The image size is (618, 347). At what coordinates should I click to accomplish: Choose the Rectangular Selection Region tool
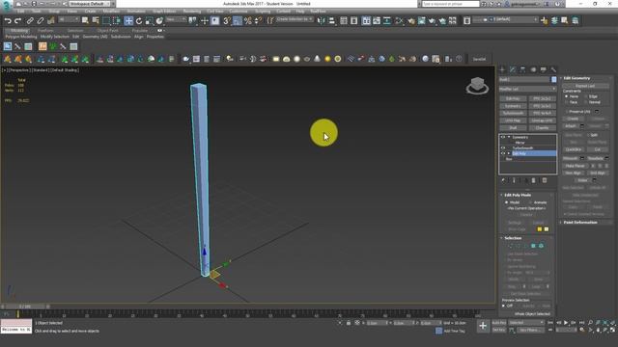[x=106, y=21]
